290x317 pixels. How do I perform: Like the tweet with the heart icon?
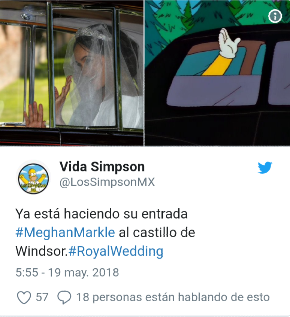(x=24, y=298)
